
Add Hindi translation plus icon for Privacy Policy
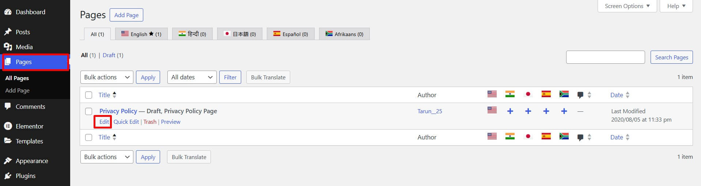click(510, 111)
